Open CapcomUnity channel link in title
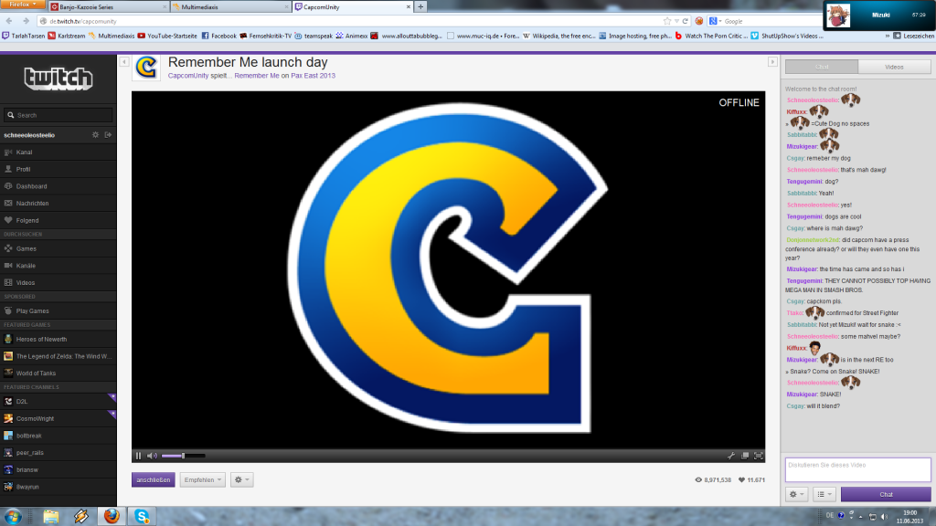 click(x=188, y=76)
